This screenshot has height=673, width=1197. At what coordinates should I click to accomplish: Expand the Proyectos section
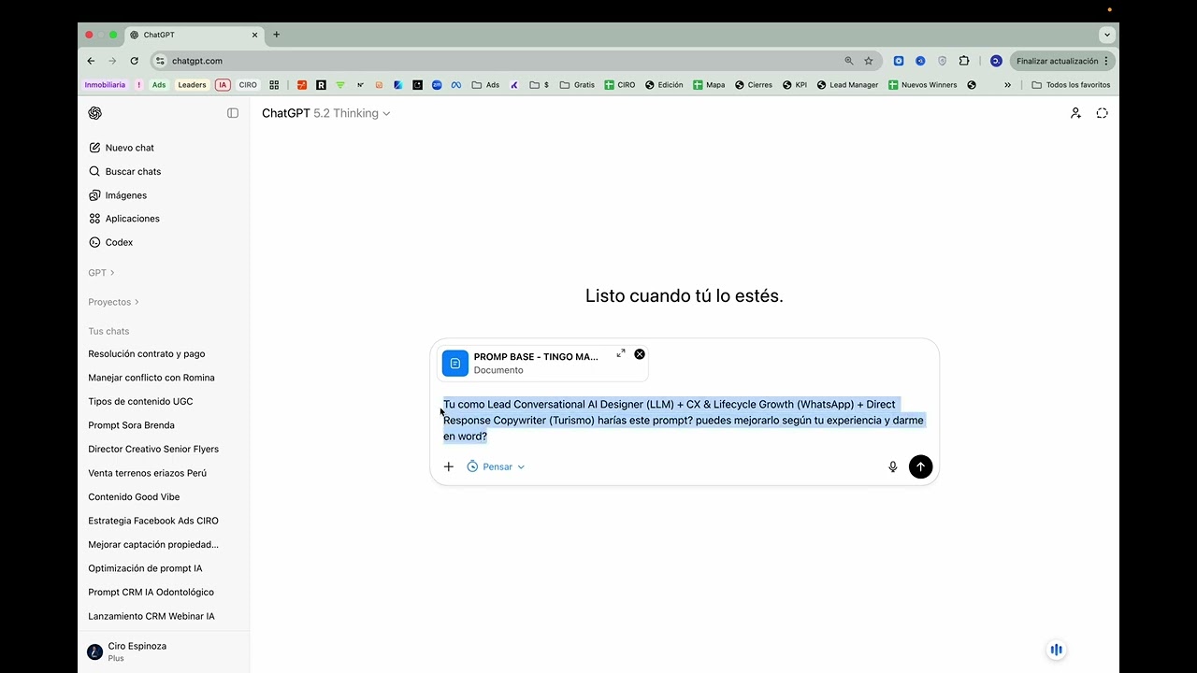[113, 302]
